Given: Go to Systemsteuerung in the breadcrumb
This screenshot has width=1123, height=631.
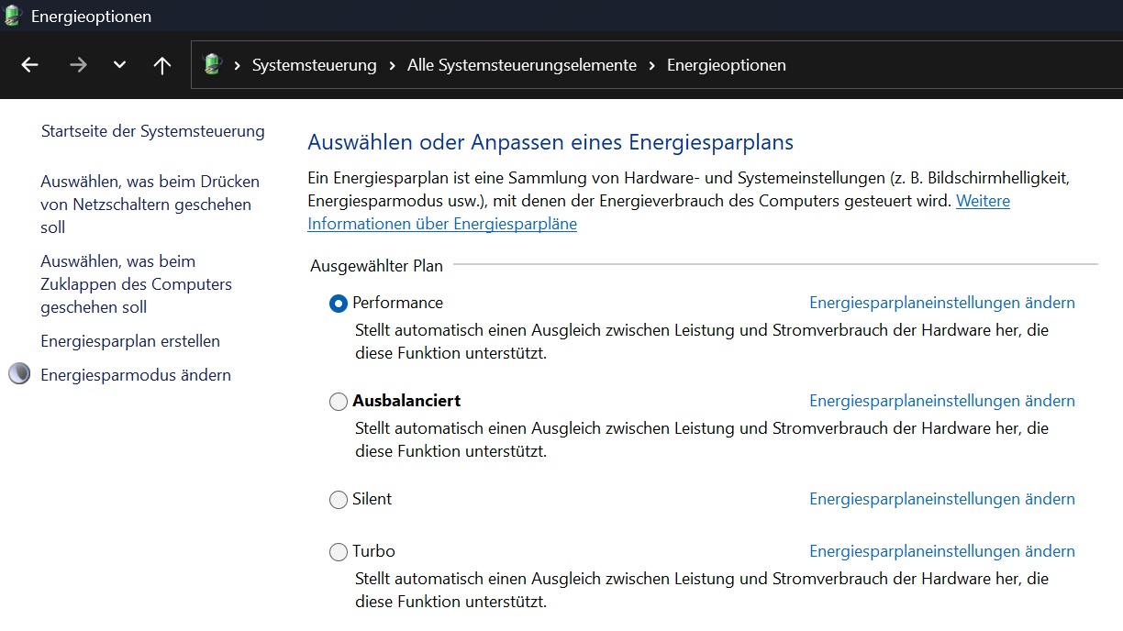Looking at the screenshot, I should [314, 65].
